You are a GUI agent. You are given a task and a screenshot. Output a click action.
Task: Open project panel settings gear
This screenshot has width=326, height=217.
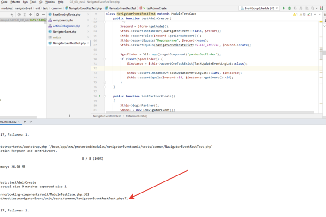37,15
